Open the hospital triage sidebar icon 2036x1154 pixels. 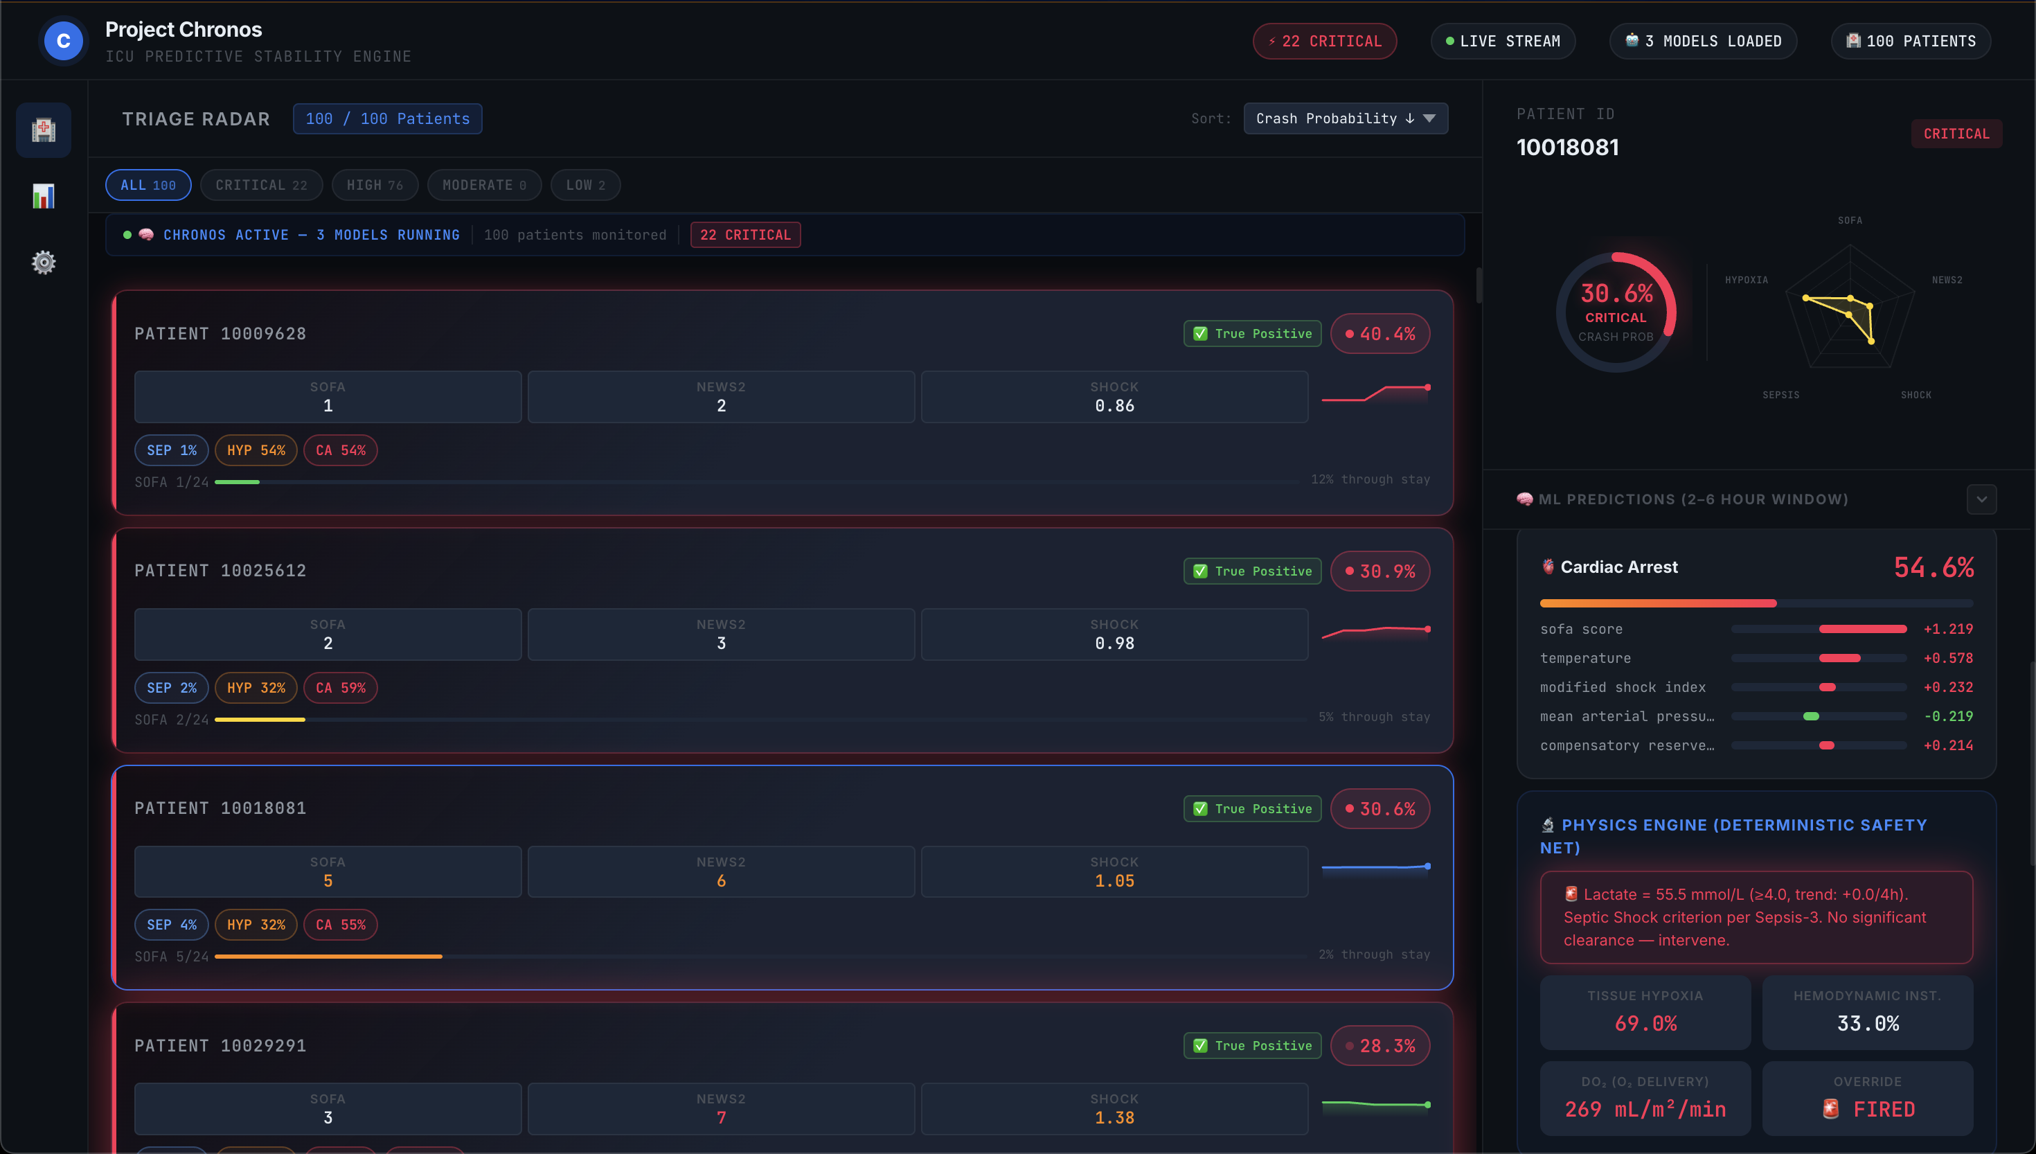44,130
